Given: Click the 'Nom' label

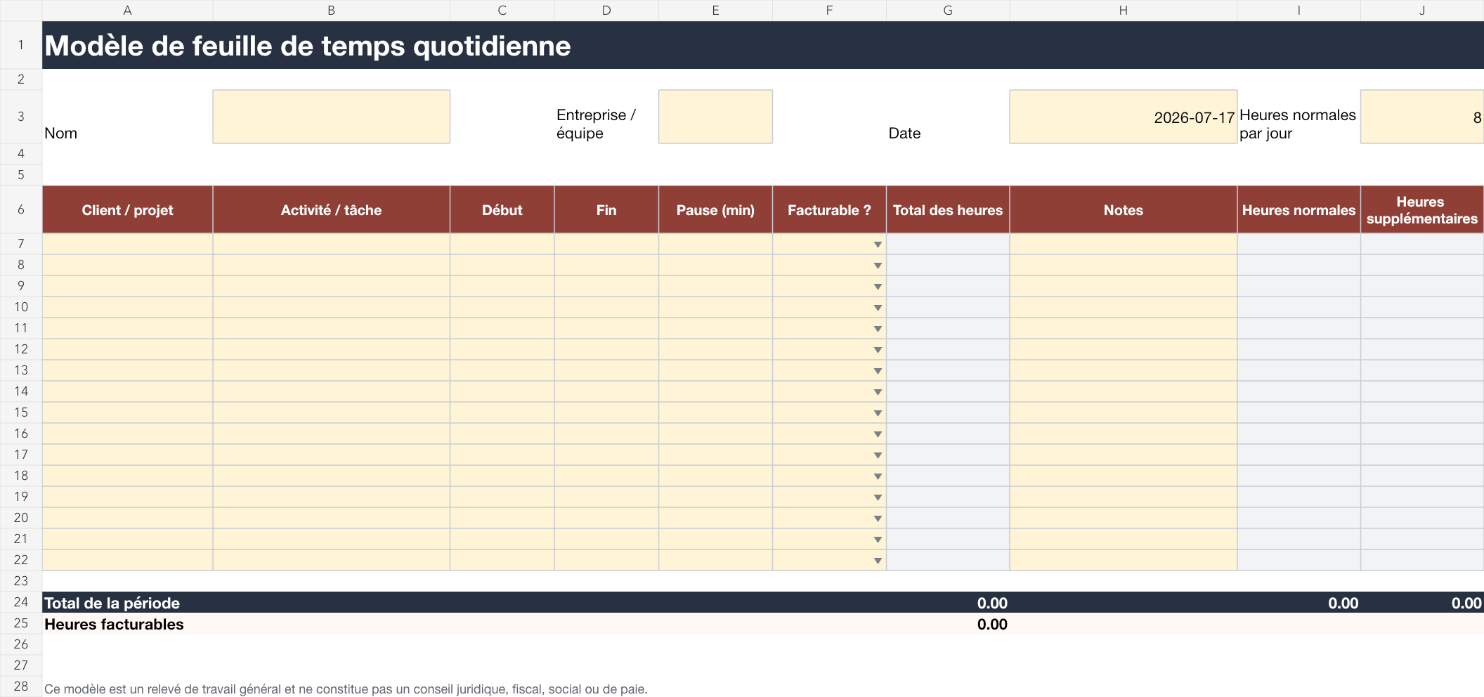Looking at the screenshot, I should pos(61,133).
